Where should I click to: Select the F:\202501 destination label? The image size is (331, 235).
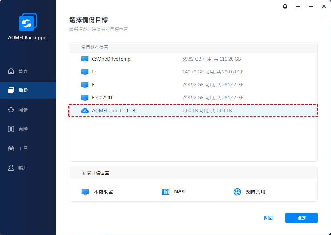[102, 98]
